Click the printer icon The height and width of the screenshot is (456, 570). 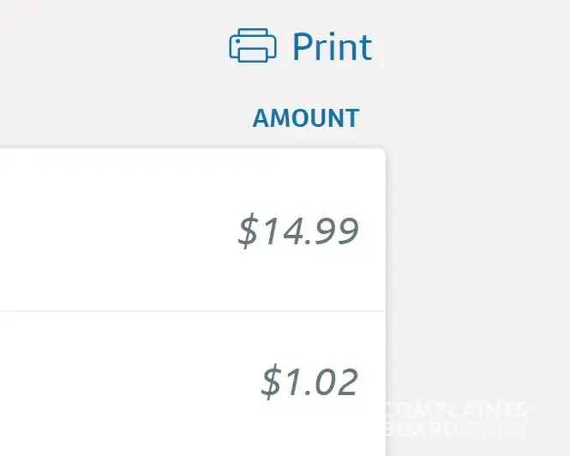pos(252,46)
